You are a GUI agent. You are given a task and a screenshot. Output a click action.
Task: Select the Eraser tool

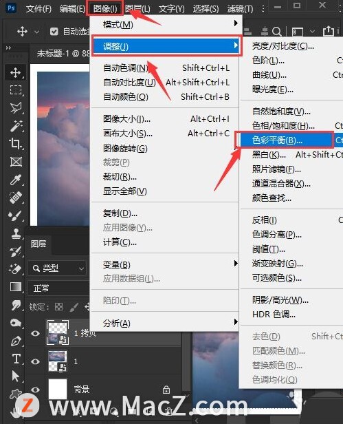15,269
